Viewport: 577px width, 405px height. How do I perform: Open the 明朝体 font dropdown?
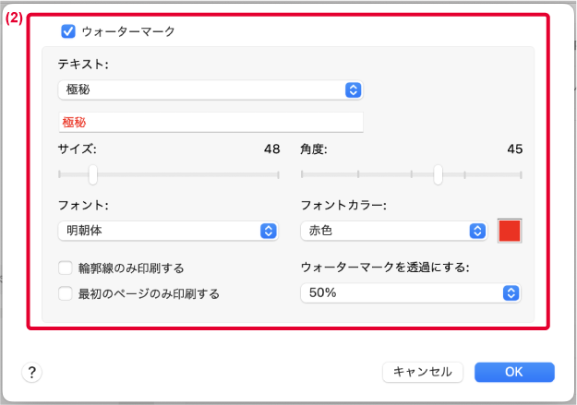pyautogui.click(x=168, y=231)
